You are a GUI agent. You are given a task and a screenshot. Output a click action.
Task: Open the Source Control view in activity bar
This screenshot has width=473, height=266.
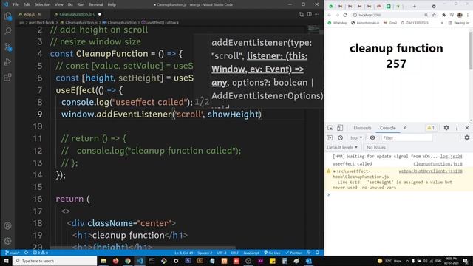(8, 47)
